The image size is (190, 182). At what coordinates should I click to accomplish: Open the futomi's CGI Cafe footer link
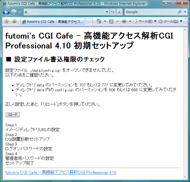pyautogui.click(x=61, y=172)
